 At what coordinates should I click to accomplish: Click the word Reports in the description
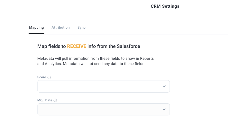147,58
